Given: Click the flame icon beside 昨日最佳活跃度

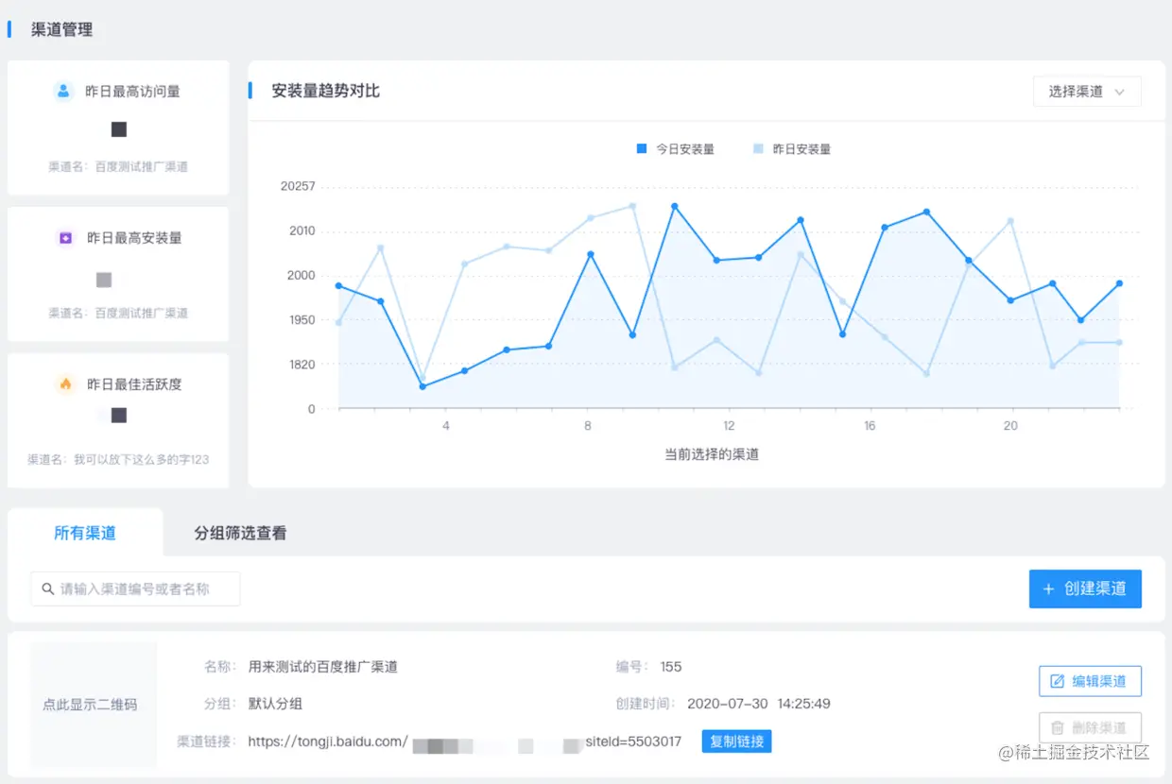Looking at the screenshot, I should pyautogui.click(x=65, y=384).
